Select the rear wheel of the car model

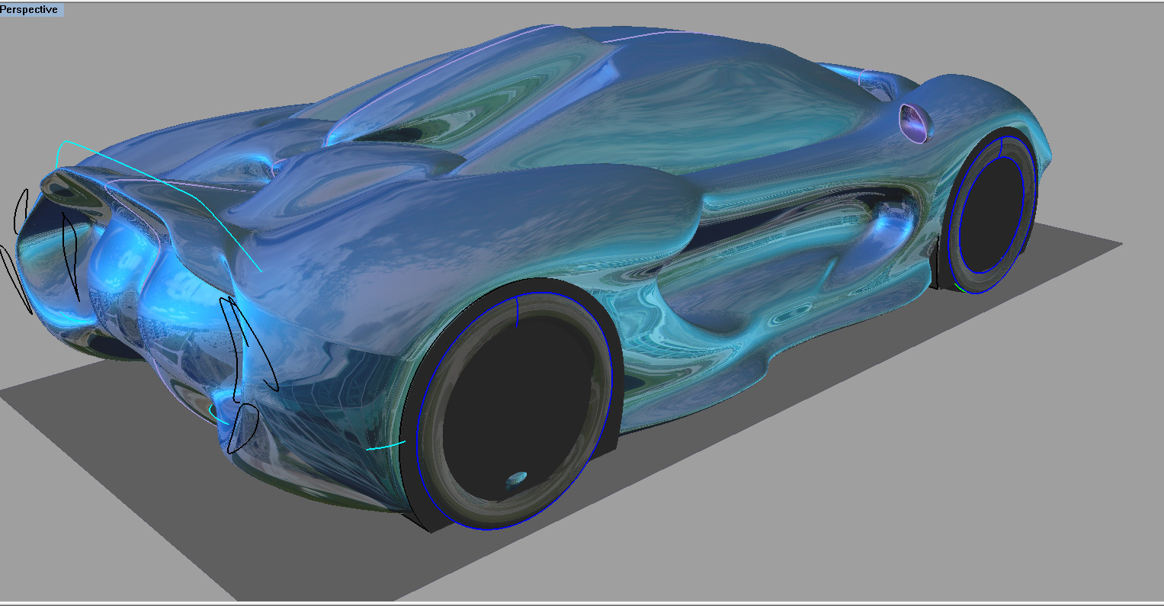pyautogui.click(x=512, y=409)
